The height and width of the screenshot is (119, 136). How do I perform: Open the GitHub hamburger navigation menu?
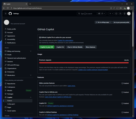pos(6,14)
